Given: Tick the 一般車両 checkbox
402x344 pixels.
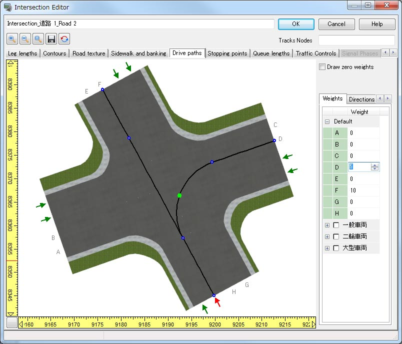Looking at the screenshot, I should point(336,225).
